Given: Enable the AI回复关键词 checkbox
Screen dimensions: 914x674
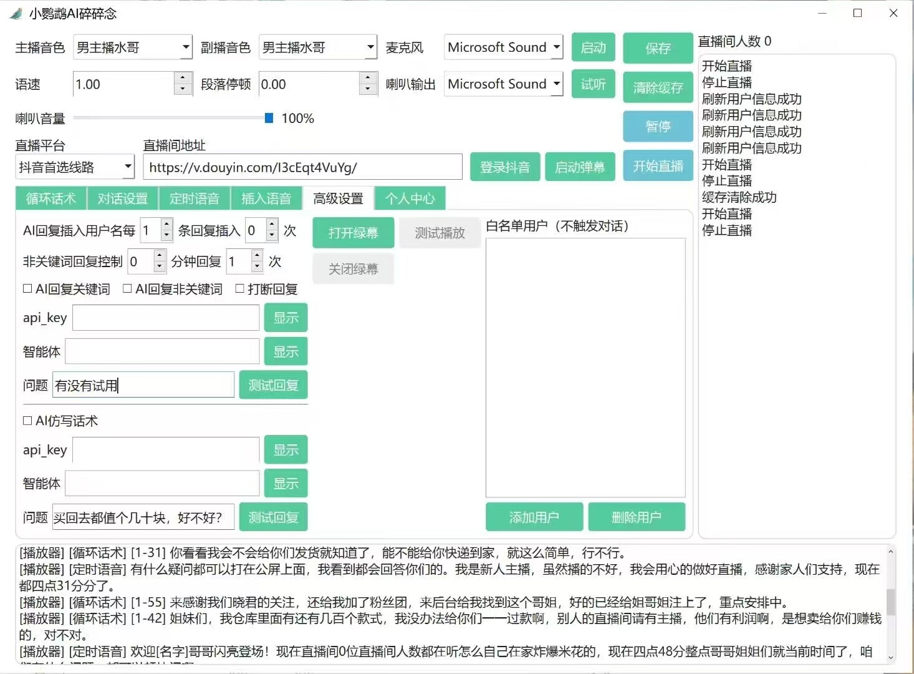Looking at the screenshot, I should point(27,288).
